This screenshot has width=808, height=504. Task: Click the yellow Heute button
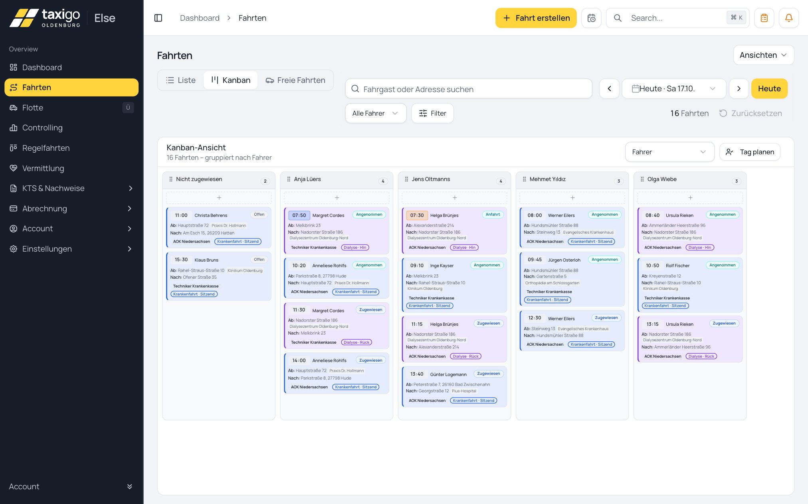coord(769,89)
